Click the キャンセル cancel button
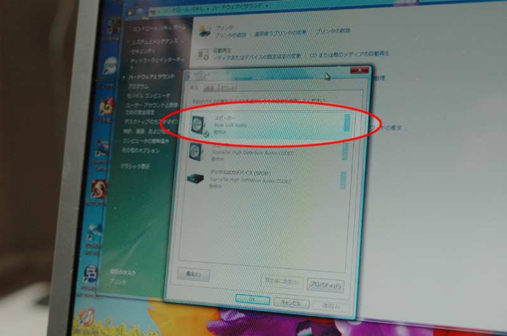Screen dimensions: 507x336 291,302
